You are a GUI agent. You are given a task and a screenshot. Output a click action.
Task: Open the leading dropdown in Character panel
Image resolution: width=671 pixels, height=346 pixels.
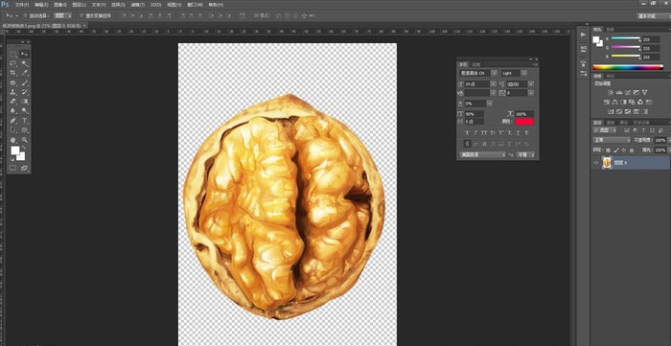click(531, 84)
